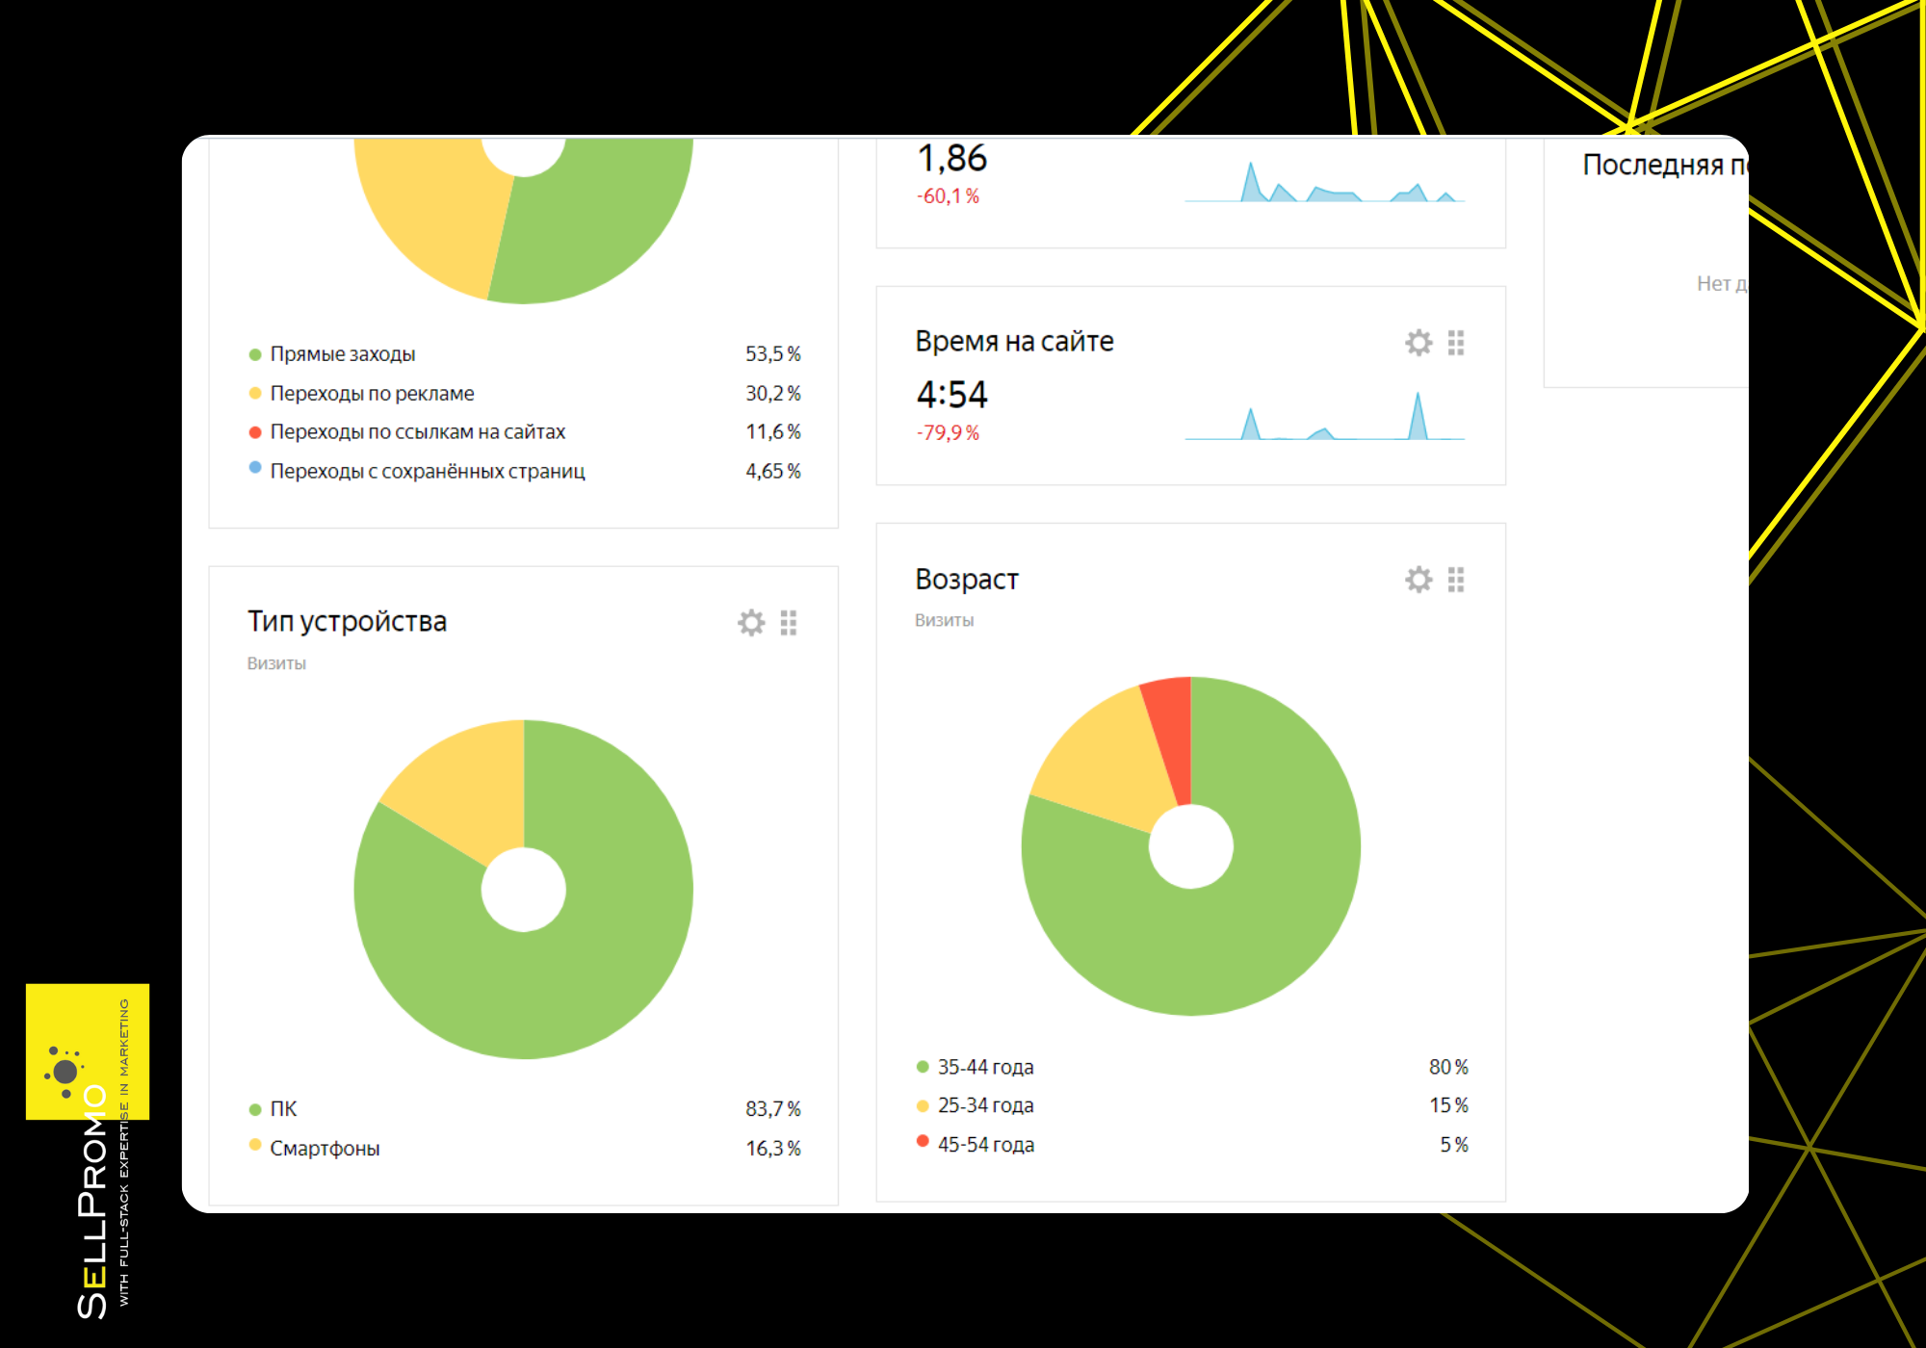
Task: Open settings gear for Возраст widget
Action: point(1418,580)
